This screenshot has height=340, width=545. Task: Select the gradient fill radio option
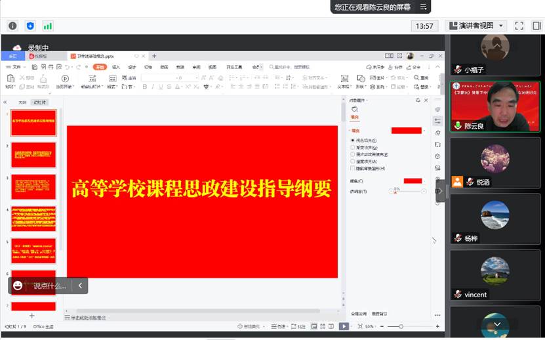[353, 148]
